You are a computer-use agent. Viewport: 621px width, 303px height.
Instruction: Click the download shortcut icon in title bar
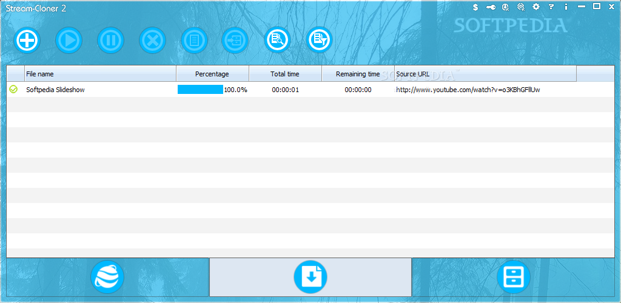coord(505,7)
